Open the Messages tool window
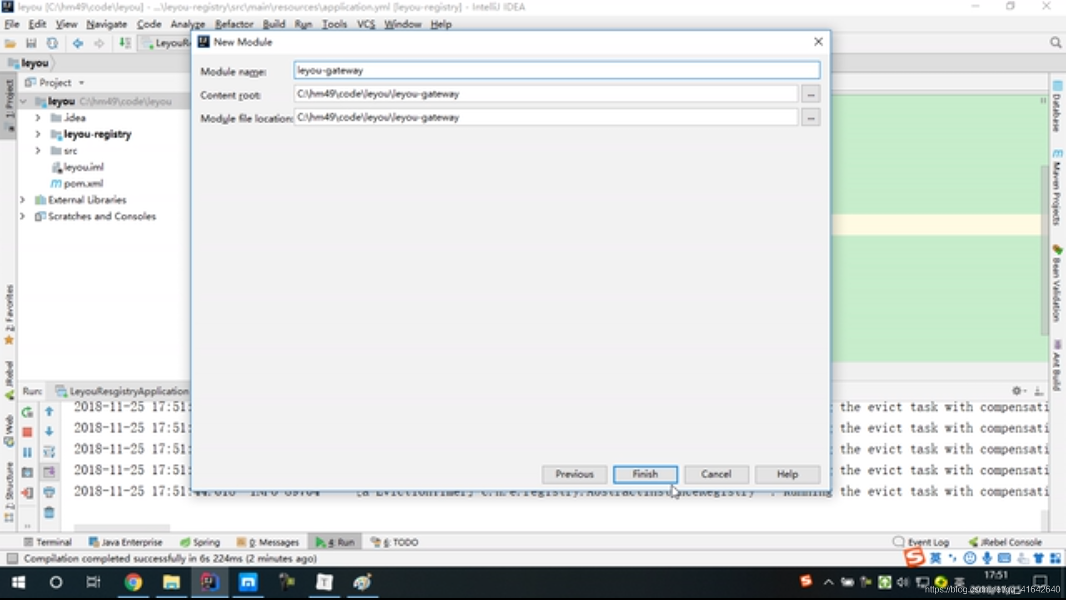This screenshot has height=600, width=1066. tap(268, 542)
